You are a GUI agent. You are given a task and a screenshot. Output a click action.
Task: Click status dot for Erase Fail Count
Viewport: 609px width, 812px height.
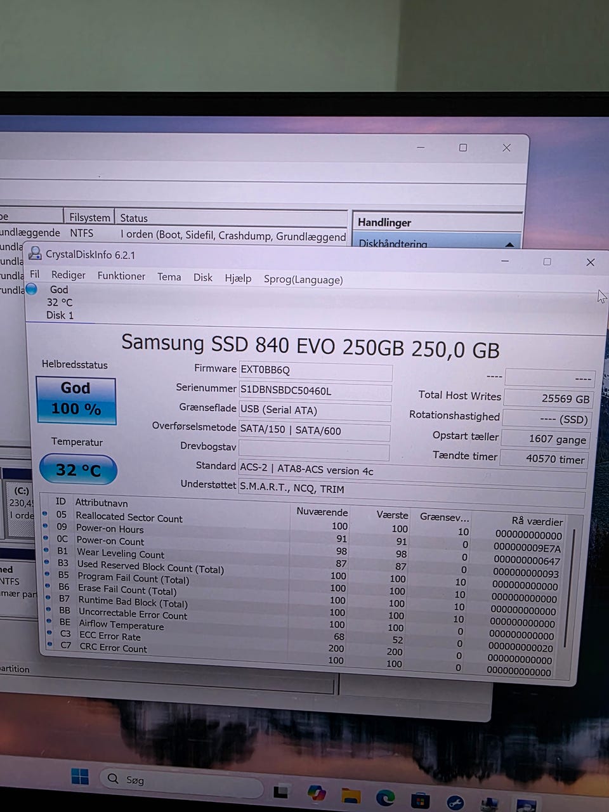click(x=48, y=586)
